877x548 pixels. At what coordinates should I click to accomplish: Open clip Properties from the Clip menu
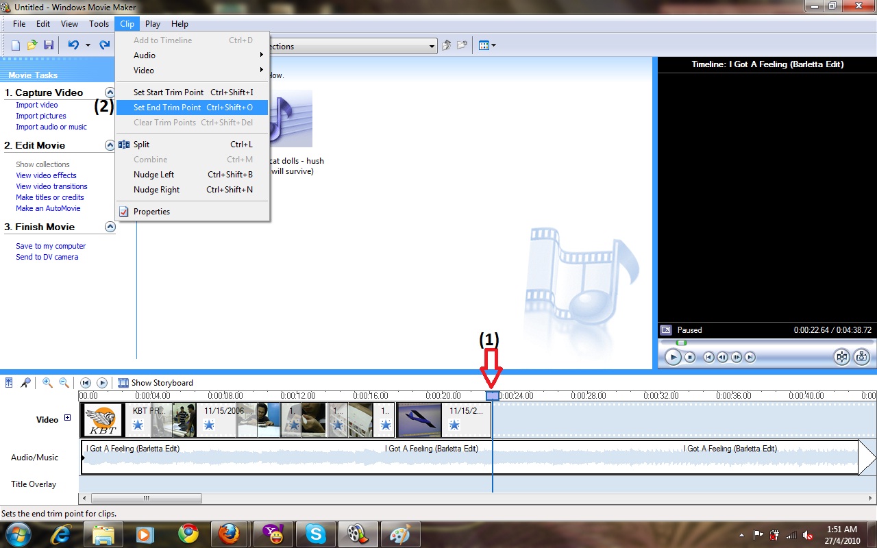[x=192, y=212]
